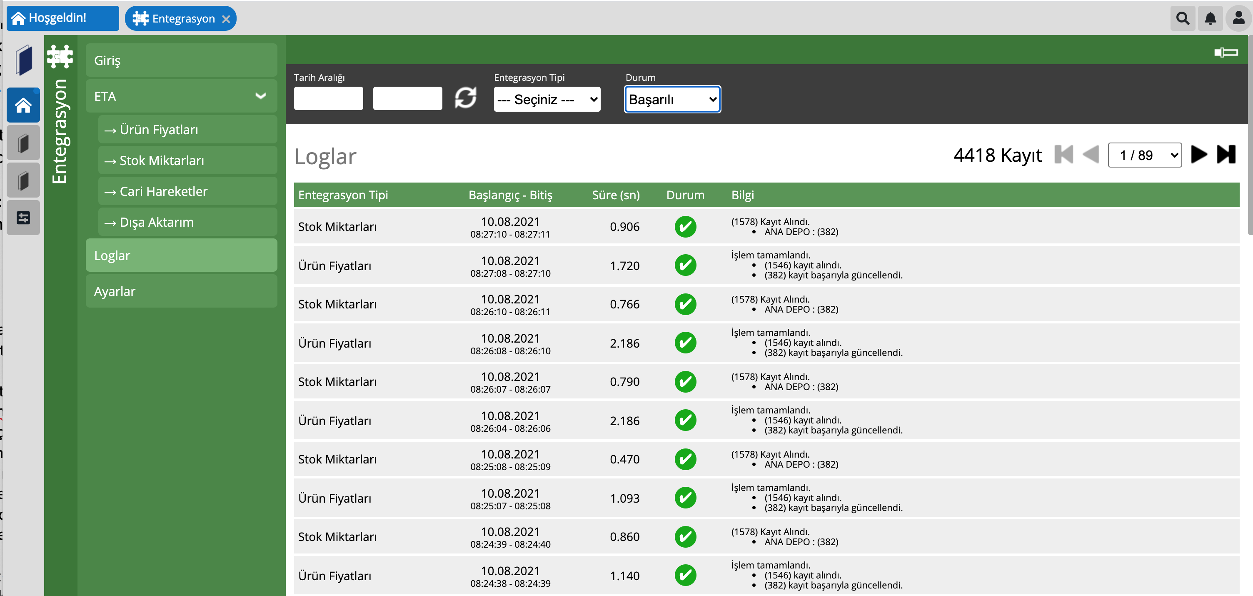Click time range 08:24:38 - 08:24:39

point(510,583)
